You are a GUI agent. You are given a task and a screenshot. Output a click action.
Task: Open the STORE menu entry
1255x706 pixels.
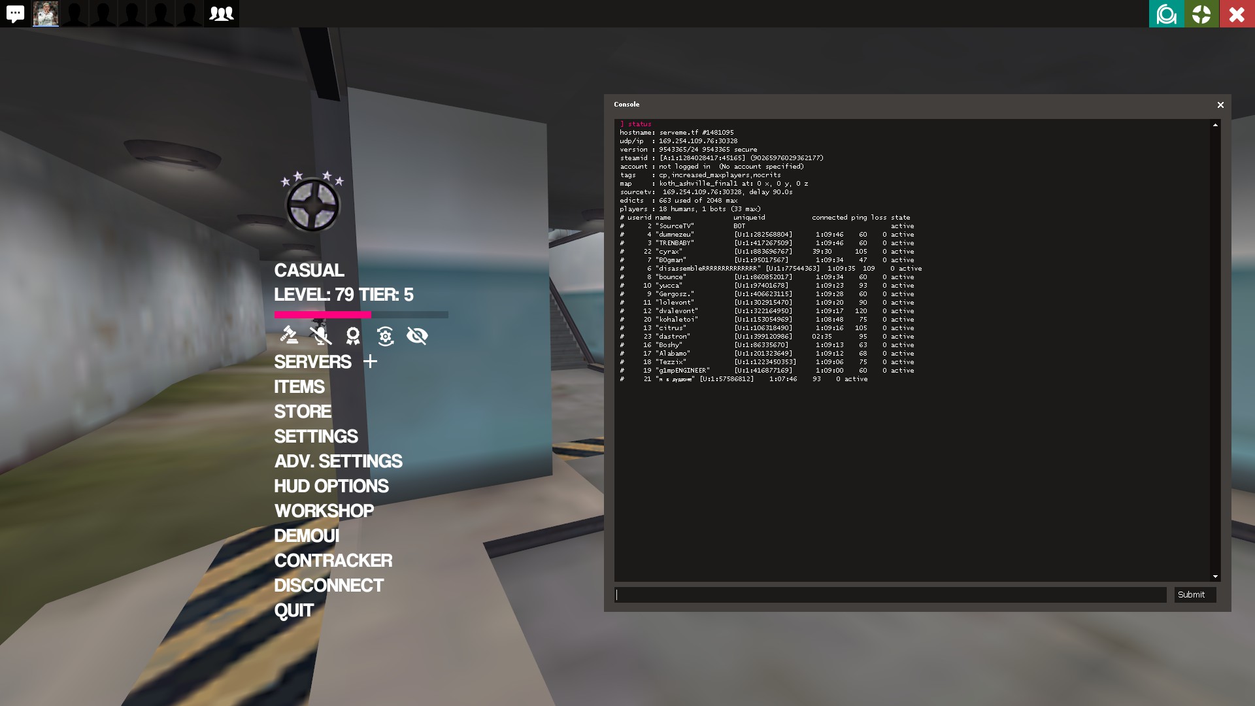pos(303,411)
